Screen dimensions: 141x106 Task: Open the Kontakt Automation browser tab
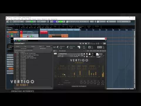point(48,46)
